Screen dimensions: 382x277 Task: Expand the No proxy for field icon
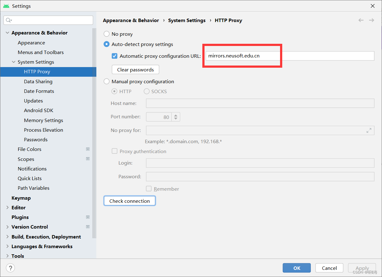(x=369, y=130)
